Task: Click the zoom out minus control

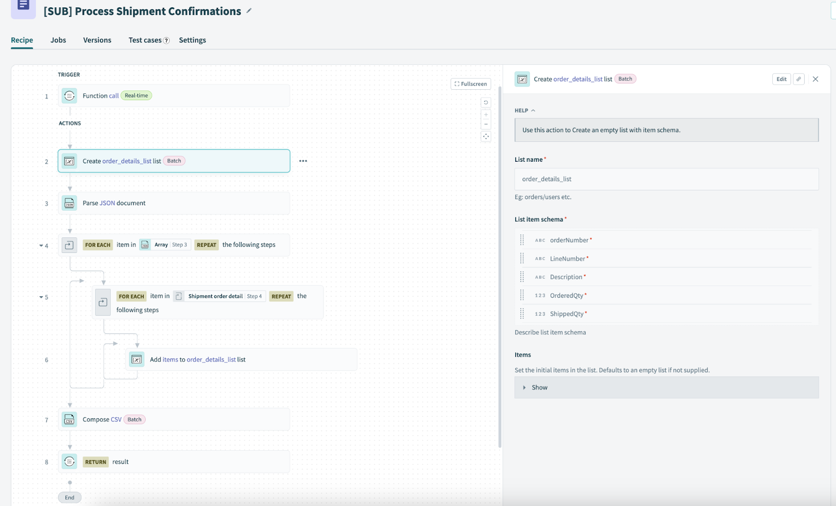Action: click(x=486, y=124)
